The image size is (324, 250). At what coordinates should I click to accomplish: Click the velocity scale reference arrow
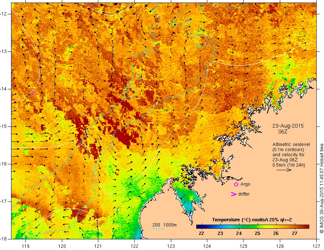click(284, 170)
